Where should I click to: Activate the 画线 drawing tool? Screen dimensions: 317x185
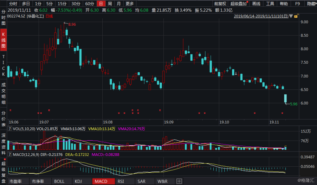coord(256,3)
